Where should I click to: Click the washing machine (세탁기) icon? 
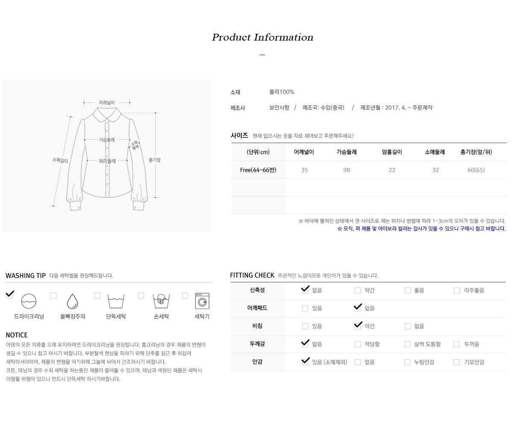(202, 301)
